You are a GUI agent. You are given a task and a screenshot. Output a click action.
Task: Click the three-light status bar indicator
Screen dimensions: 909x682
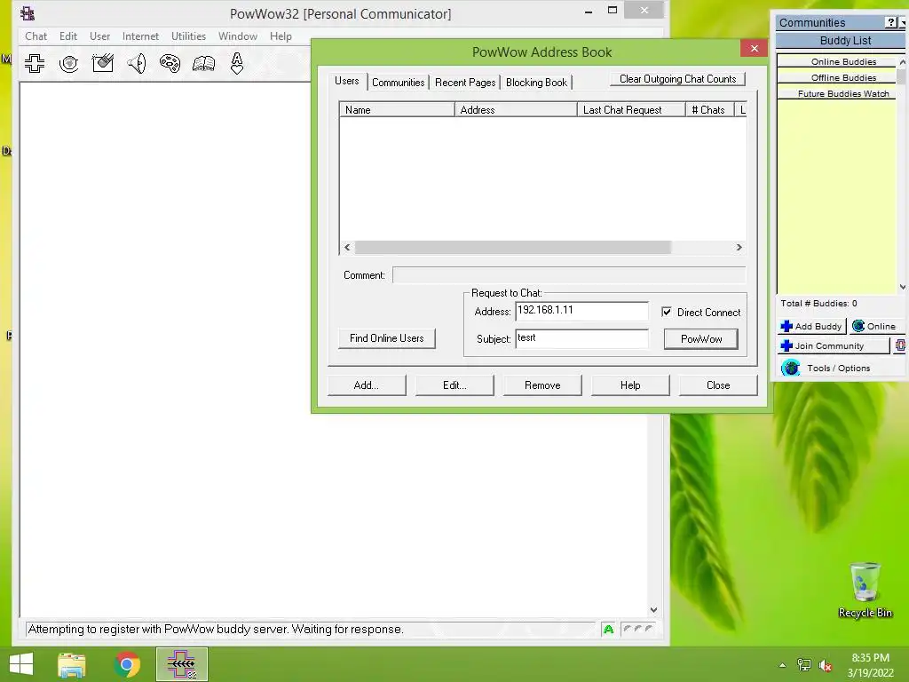pos(637,629)
